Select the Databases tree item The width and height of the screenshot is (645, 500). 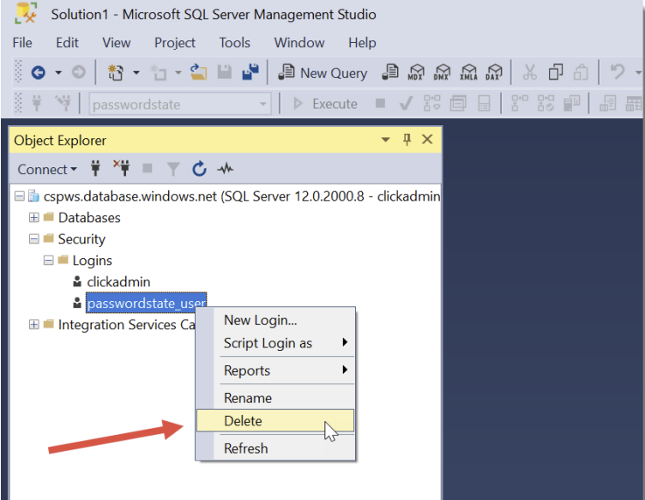89,218
